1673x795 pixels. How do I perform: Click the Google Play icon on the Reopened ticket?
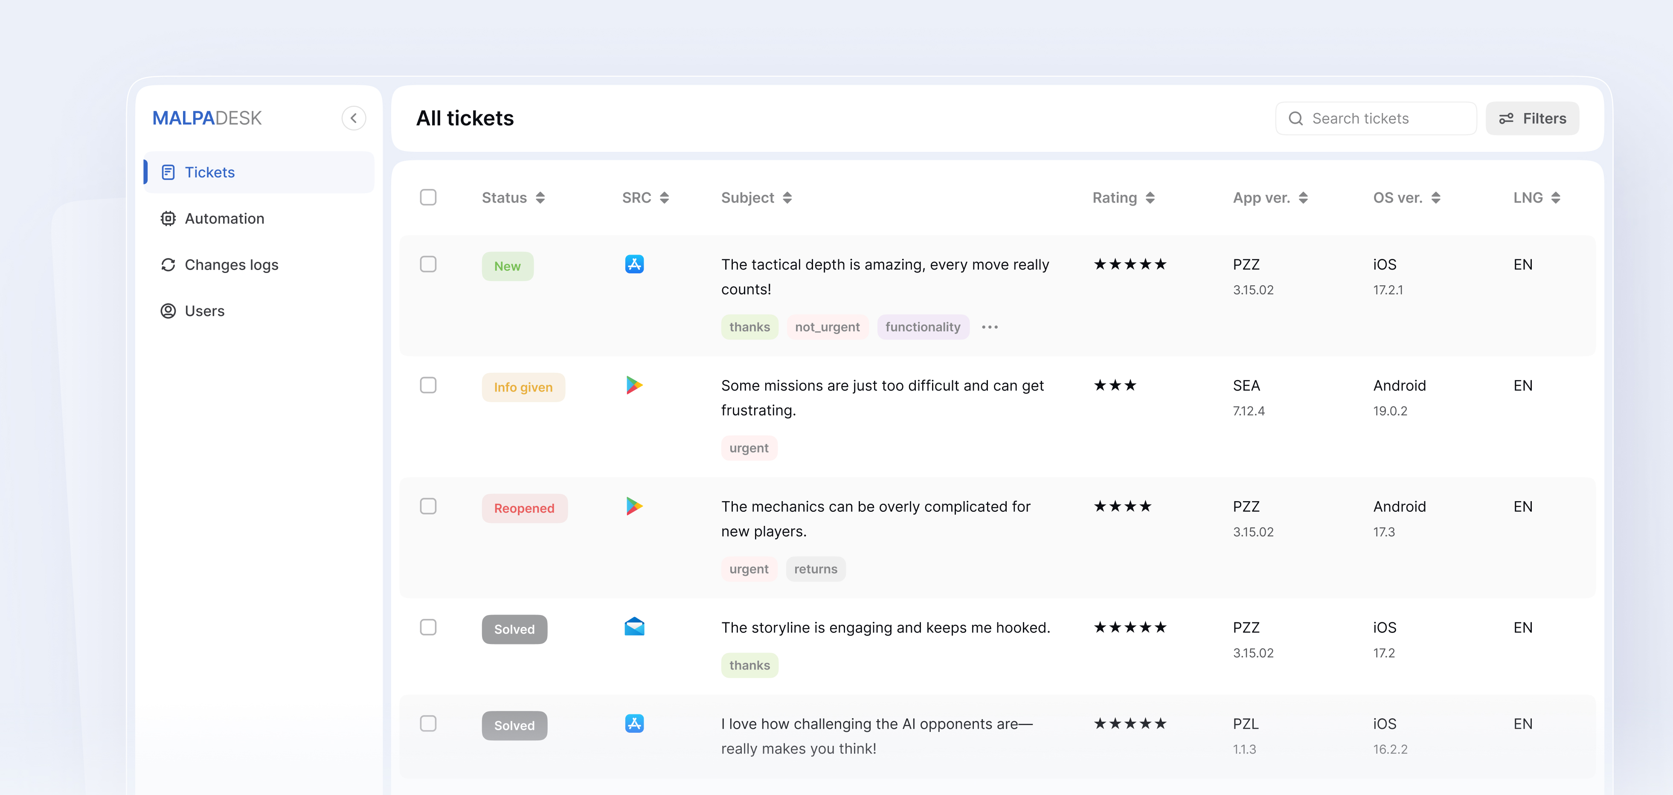pyautogui.click(x=634, y=506)
